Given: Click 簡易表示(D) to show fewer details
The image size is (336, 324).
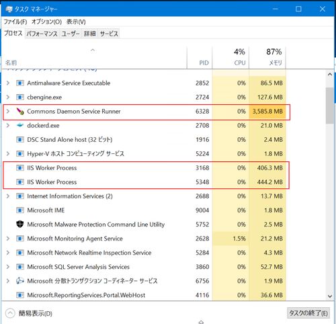Looking at the screenshot, I should pos(29,313).
